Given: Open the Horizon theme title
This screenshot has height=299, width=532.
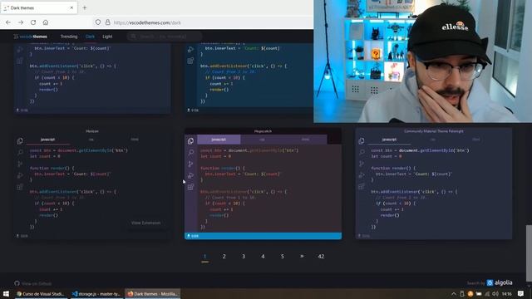Looking at the screenshot, I should coord(92,131).
